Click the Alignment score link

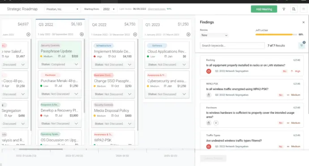pyautogui.click(x=157, y=9)
